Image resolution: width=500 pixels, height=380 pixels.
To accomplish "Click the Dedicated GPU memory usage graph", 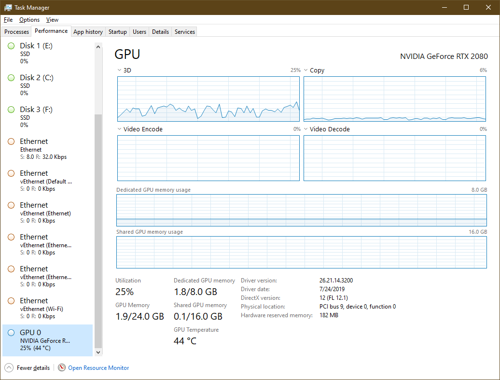I will click(302, 210).
